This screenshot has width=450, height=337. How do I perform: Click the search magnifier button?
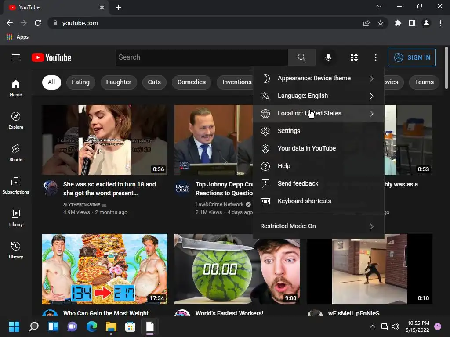(301, 57)
